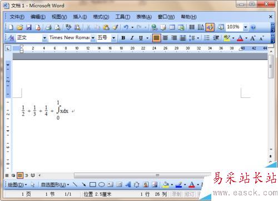Viewport: 278px width, 201px height.
Task: Expand the font size dropdown 五号
Action: 113,38
